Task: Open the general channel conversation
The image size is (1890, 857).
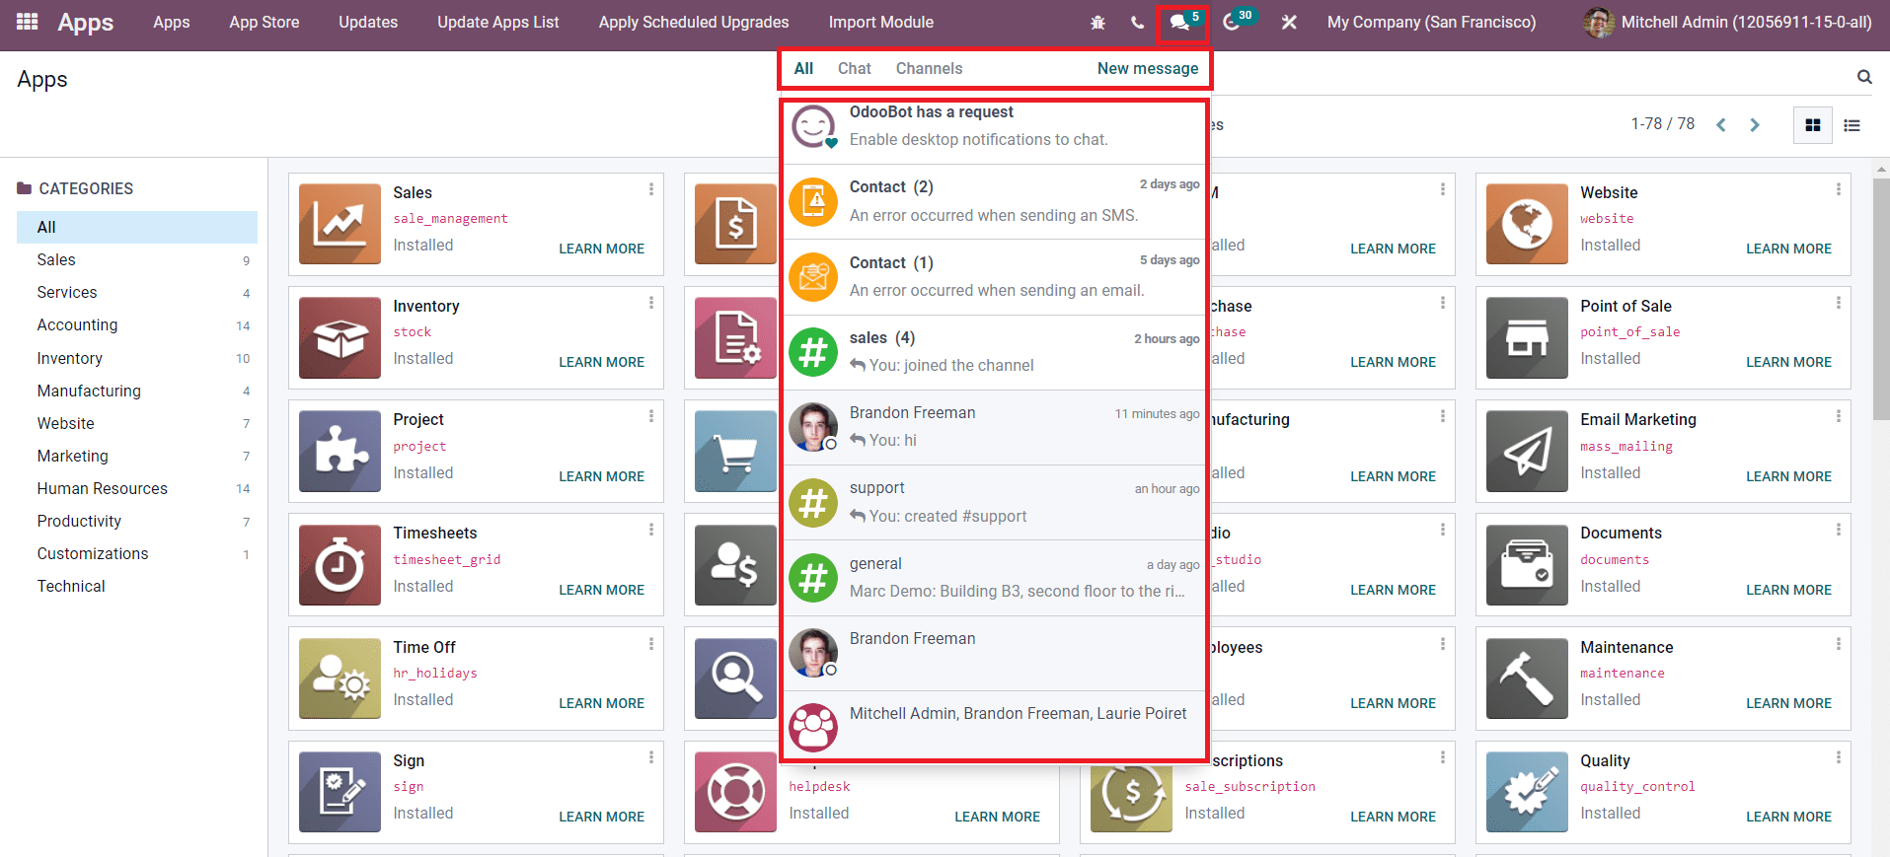Action: [x=995, y=578]
